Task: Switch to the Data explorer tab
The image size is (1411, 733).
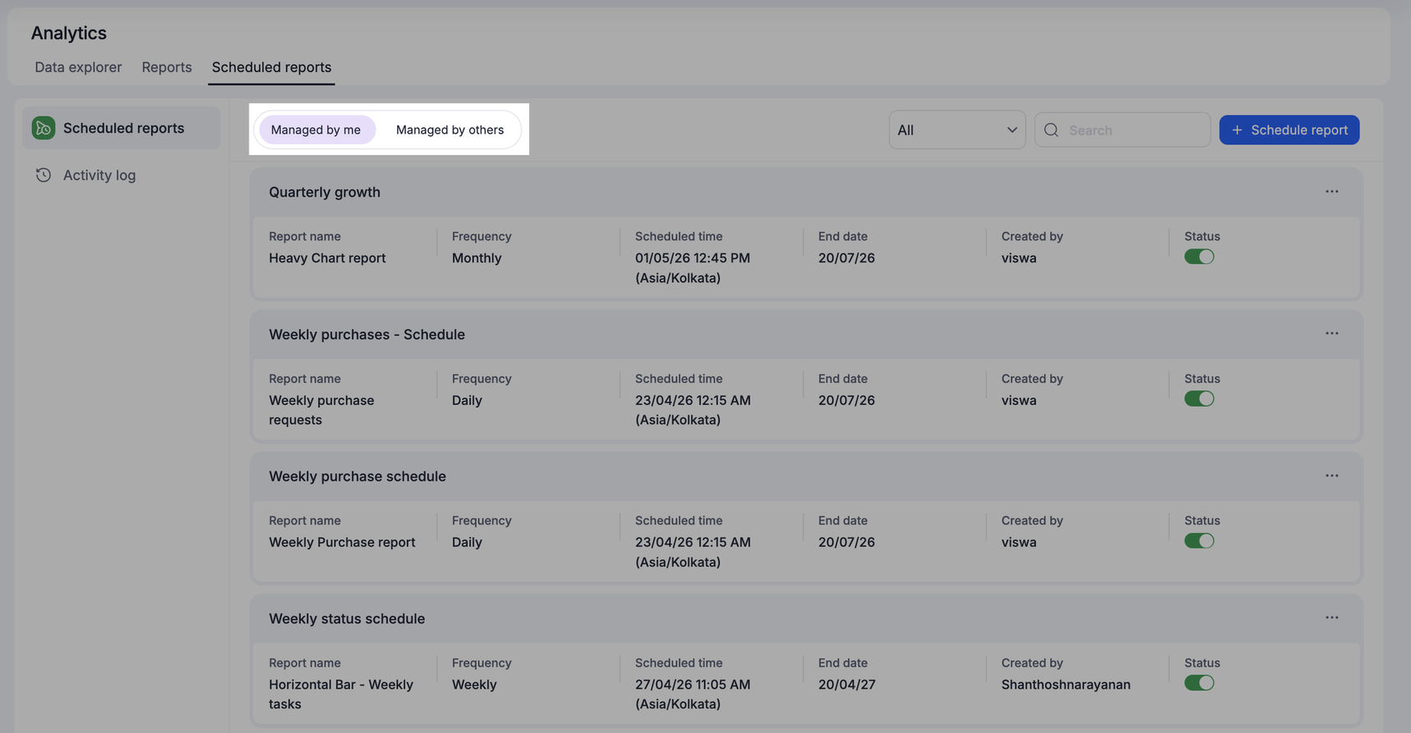Action: [x=78, y=67]
